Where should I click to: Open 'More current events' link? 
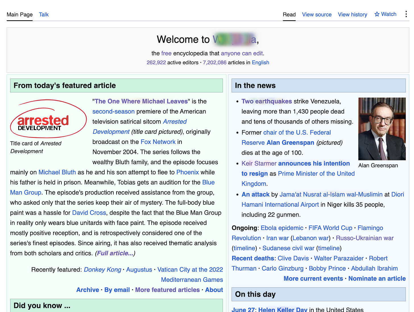313,279
